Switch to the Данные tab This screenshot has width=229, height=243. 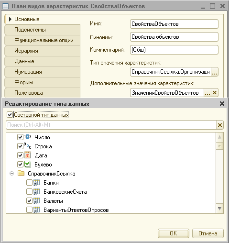tap(42, 61)
